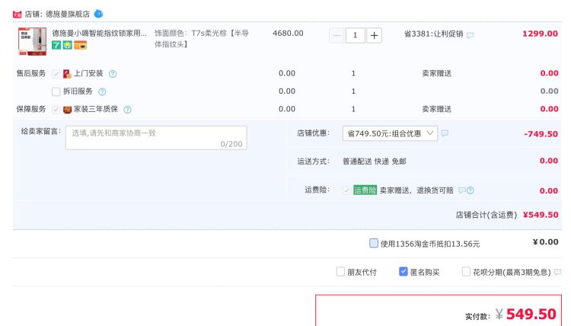
Task: Click the red install icon before 上门安装
Action: click(67, 74)
